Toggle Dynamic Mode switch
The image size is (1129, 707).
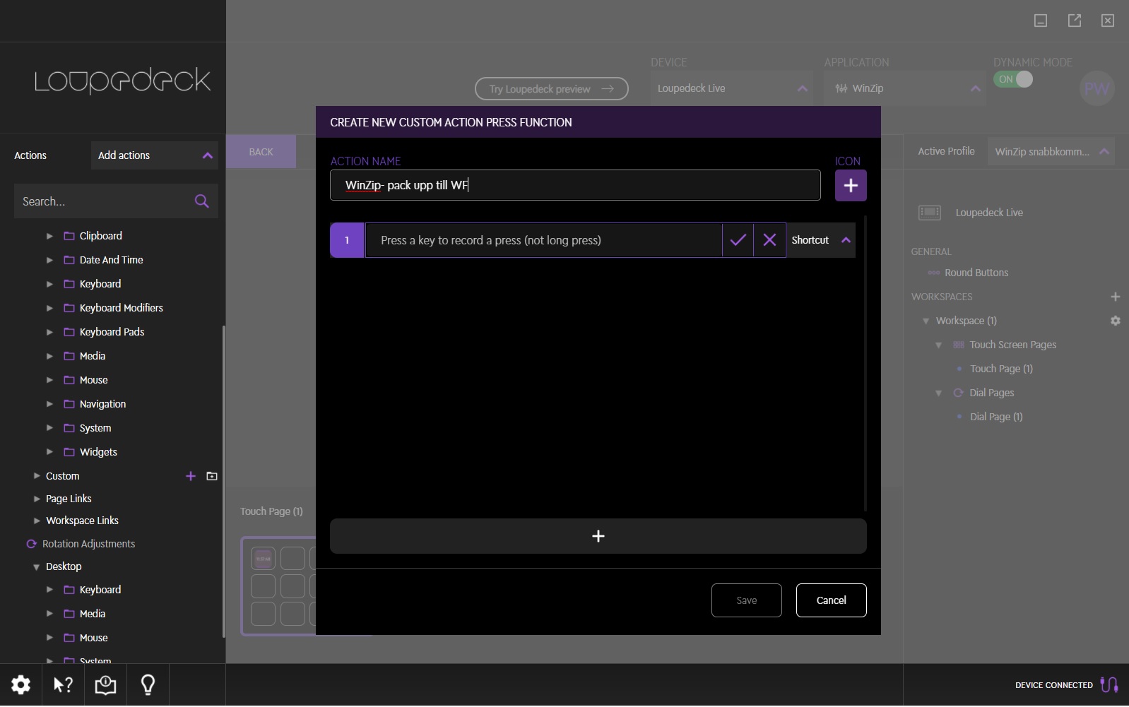click(x=1013, y=79)
